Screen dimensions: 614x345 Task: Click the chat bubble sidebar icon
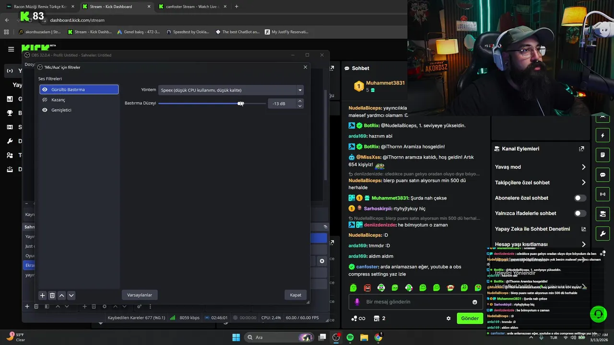click(602, 175)
